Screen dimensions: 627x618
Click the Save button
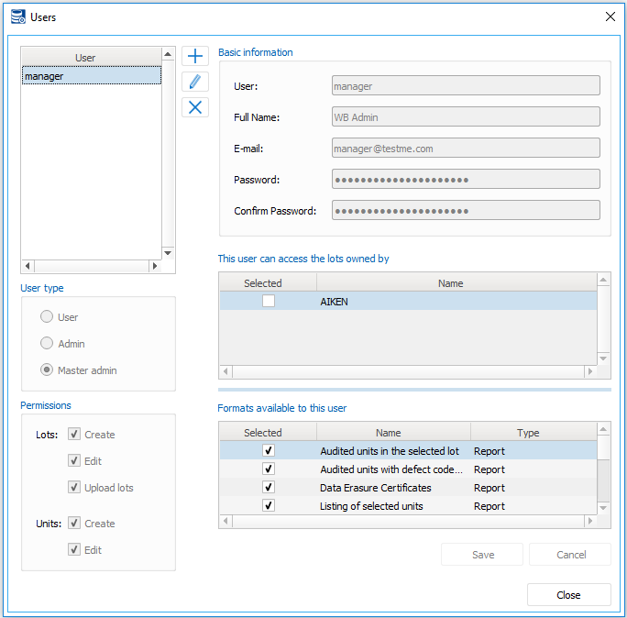point(482,555)
